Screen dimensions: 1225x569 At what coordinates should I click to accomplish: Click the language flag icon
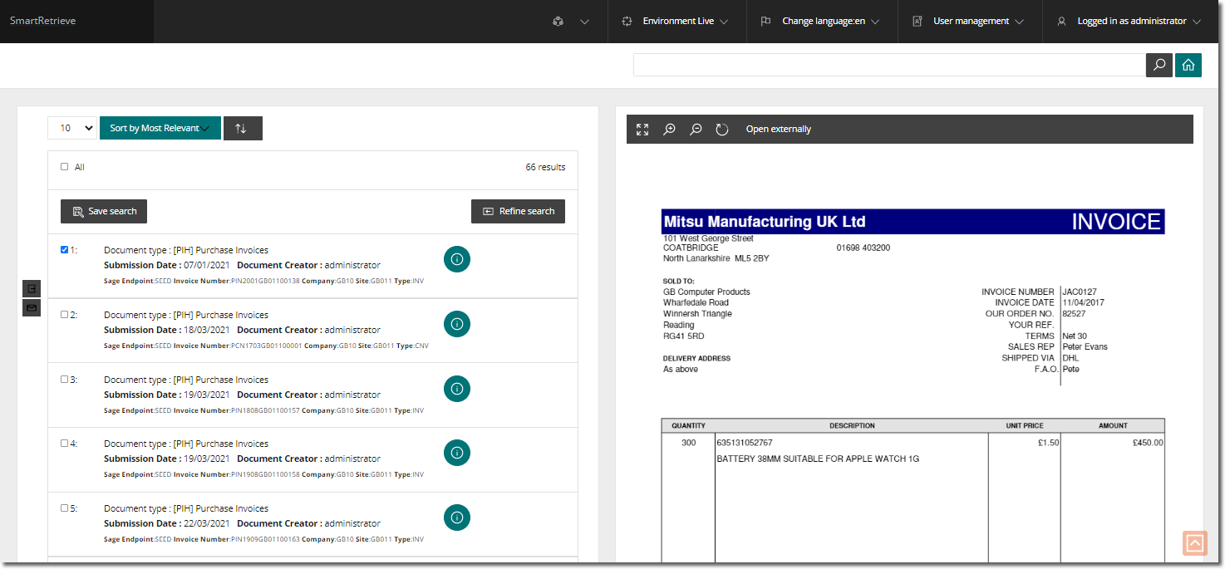[x=765, y=22]
